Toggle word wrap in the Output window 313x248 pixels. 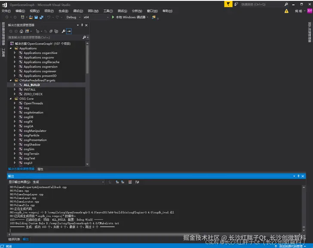pyautogui.click(x=137, y=182)
